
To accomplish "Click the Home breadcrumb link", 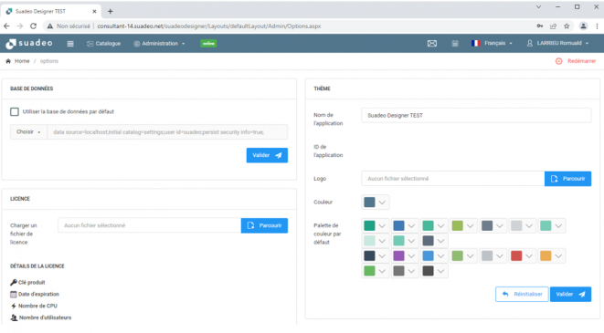I will pyautogui.click(x=22, y=61).
